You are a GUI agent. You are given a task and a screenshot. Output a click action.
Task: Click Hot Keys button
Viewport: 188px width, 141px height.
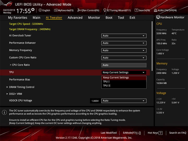click(x=155, y=133)
